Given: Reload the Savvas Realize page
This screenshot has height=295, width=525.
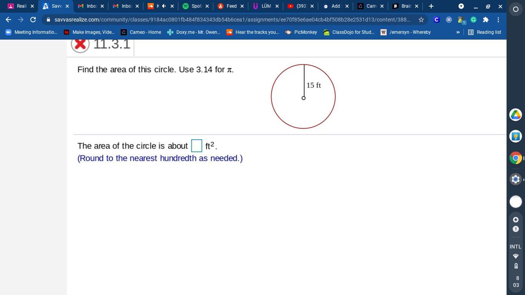Looking at the screenshot, I should [33, 20].
